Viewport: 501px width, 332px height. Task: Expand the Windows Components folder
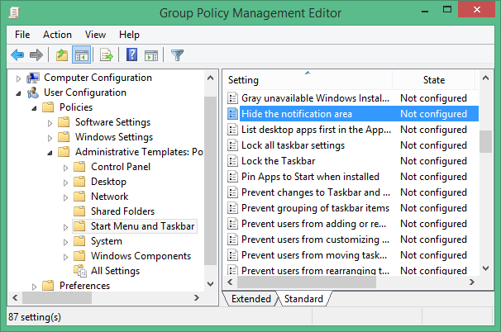click(65, 256)
